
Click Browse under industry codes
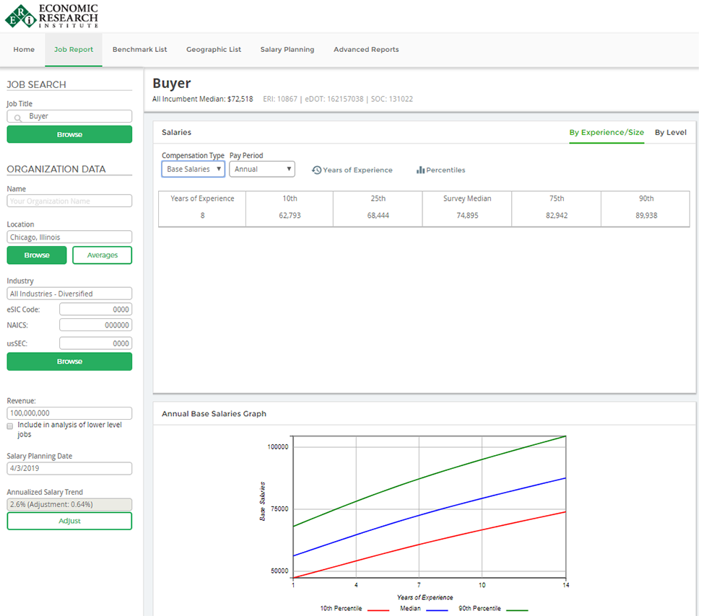click(69, 361)
